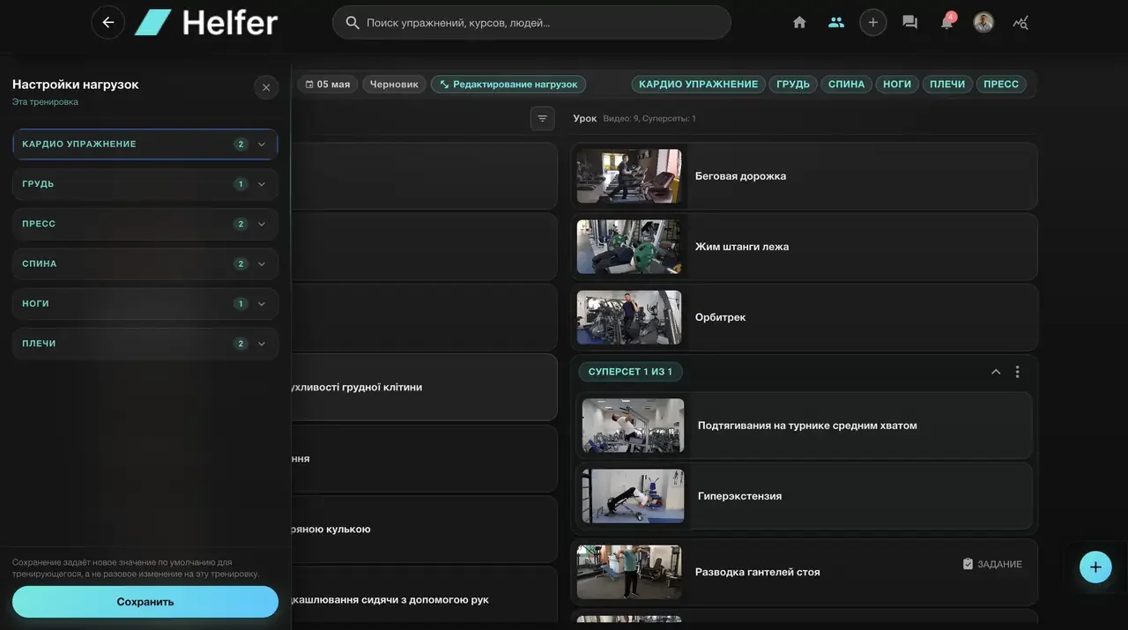Select the СПИНА tag filter

click(846, 85)
